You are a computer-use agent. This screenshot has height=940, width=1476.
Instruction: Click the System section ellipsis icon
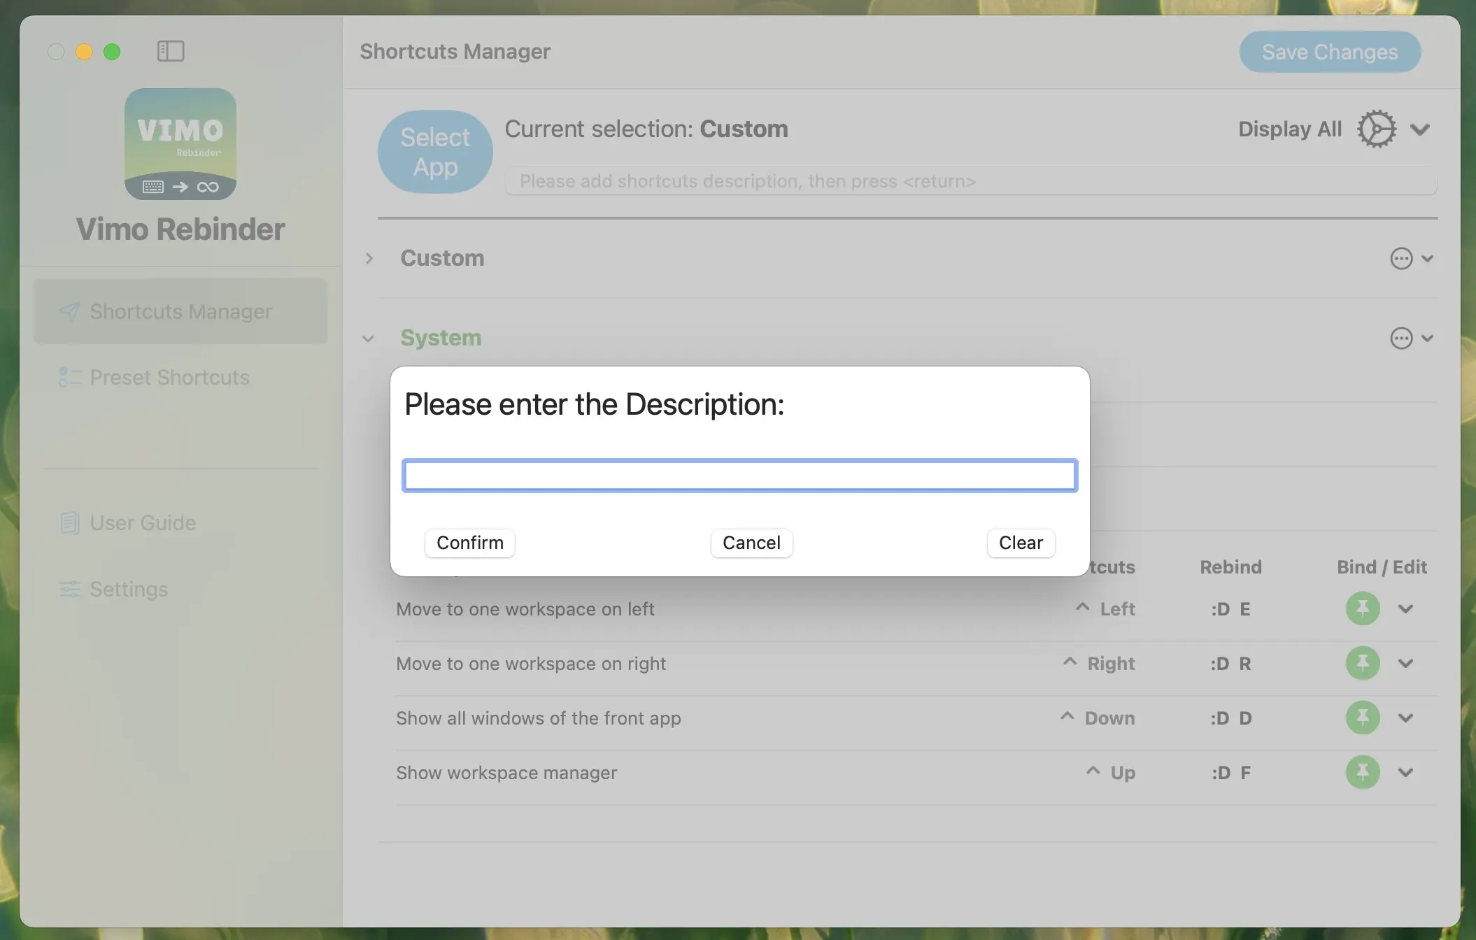click(1401, 339)
